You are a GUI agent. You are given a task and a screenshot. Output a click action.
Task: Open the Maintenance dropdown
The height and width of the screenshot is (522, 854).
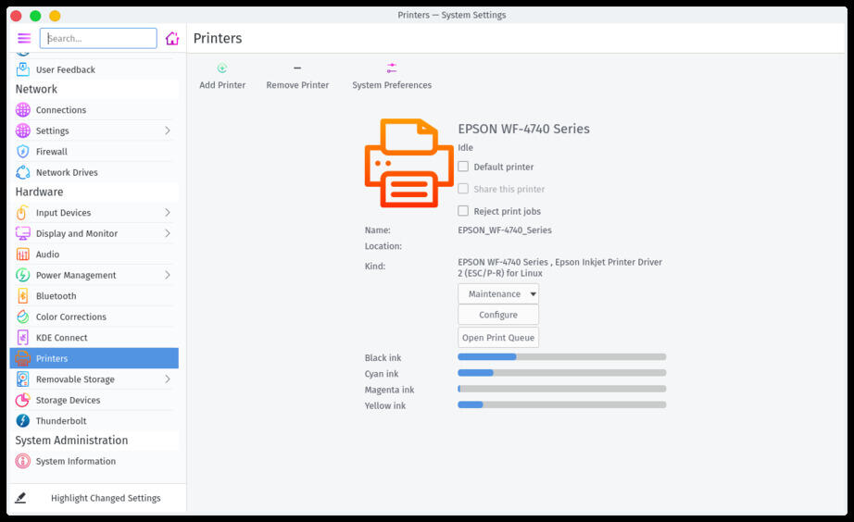498,294
